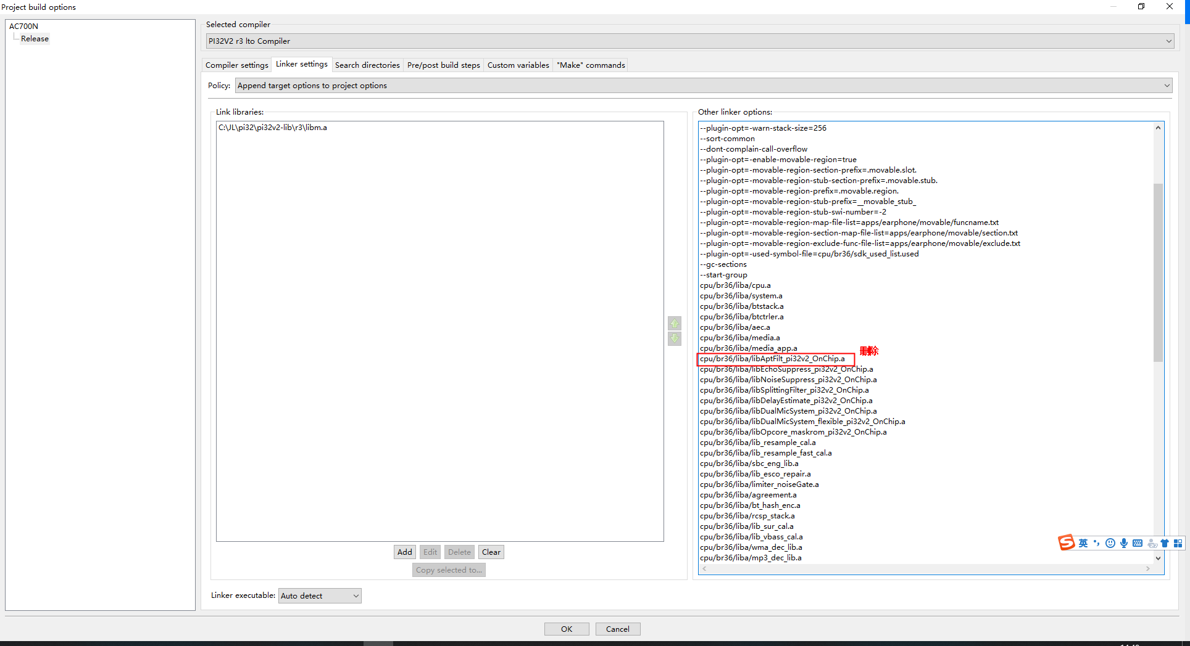
Task: Open Custom variables tab
Action: click(x=518, y=65)
